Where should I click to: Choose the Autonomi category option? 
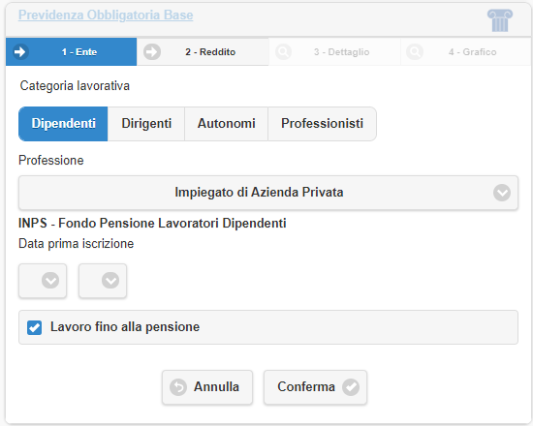(x=227, y=124)
